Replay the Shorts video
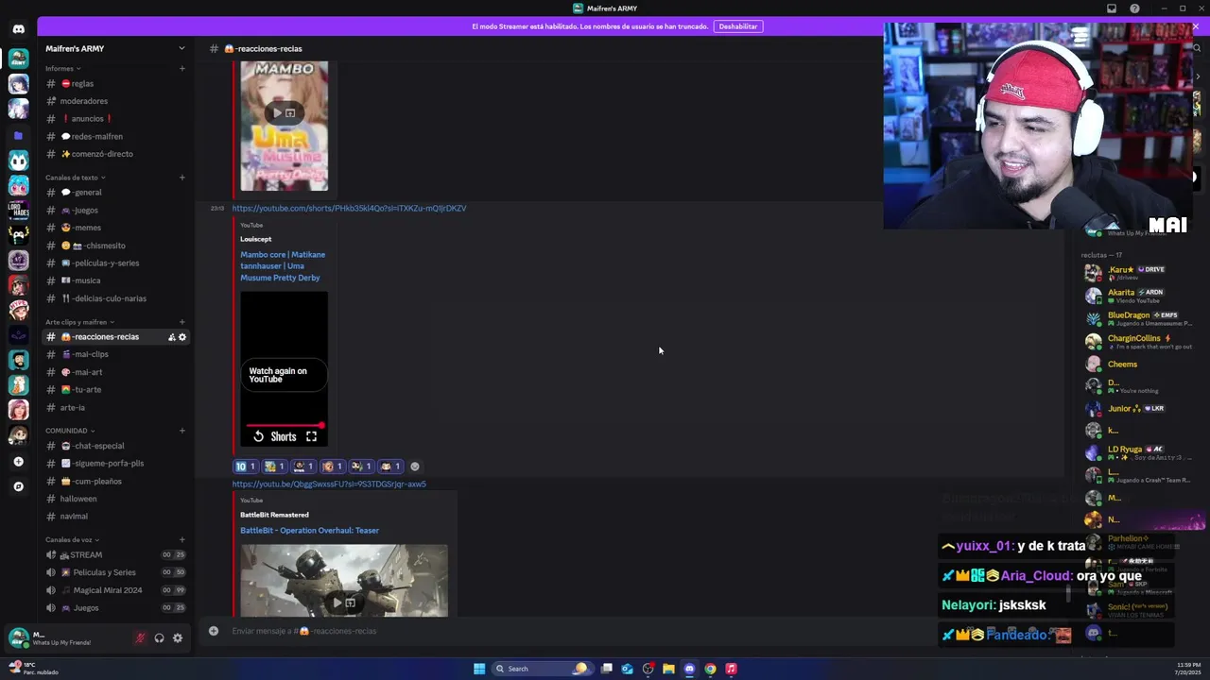Screen dimensions: 1210x680 (258, 436)
